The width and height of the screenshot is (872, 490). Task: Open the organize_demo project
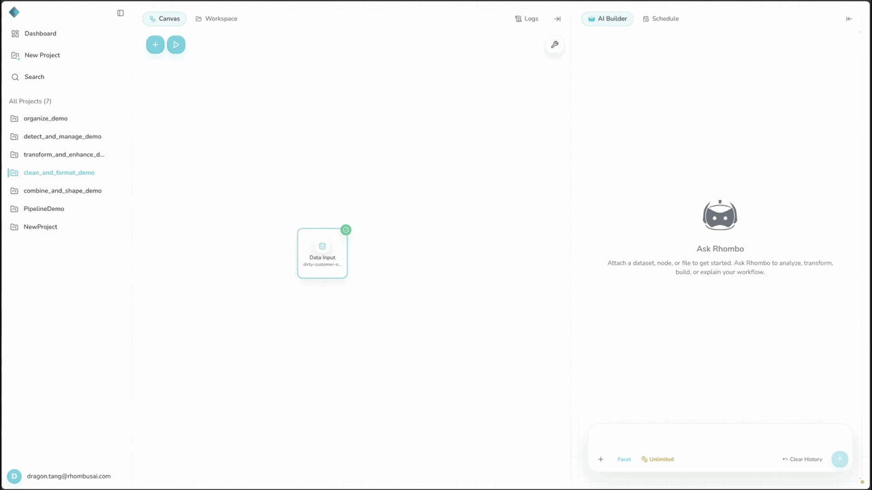[x=46, y=118]
